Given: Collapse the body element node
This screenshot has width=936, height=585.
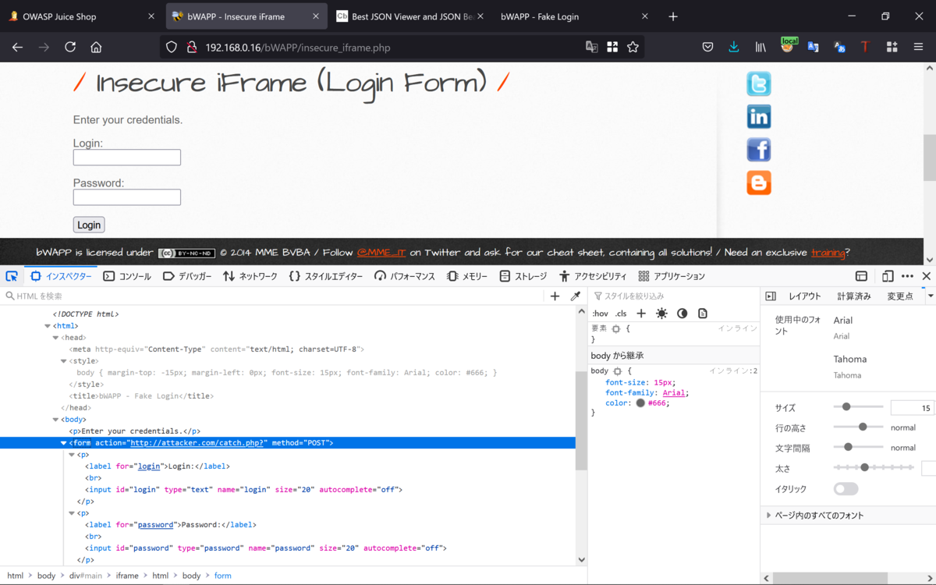Looking at the screenshot, I should (55, 420).
